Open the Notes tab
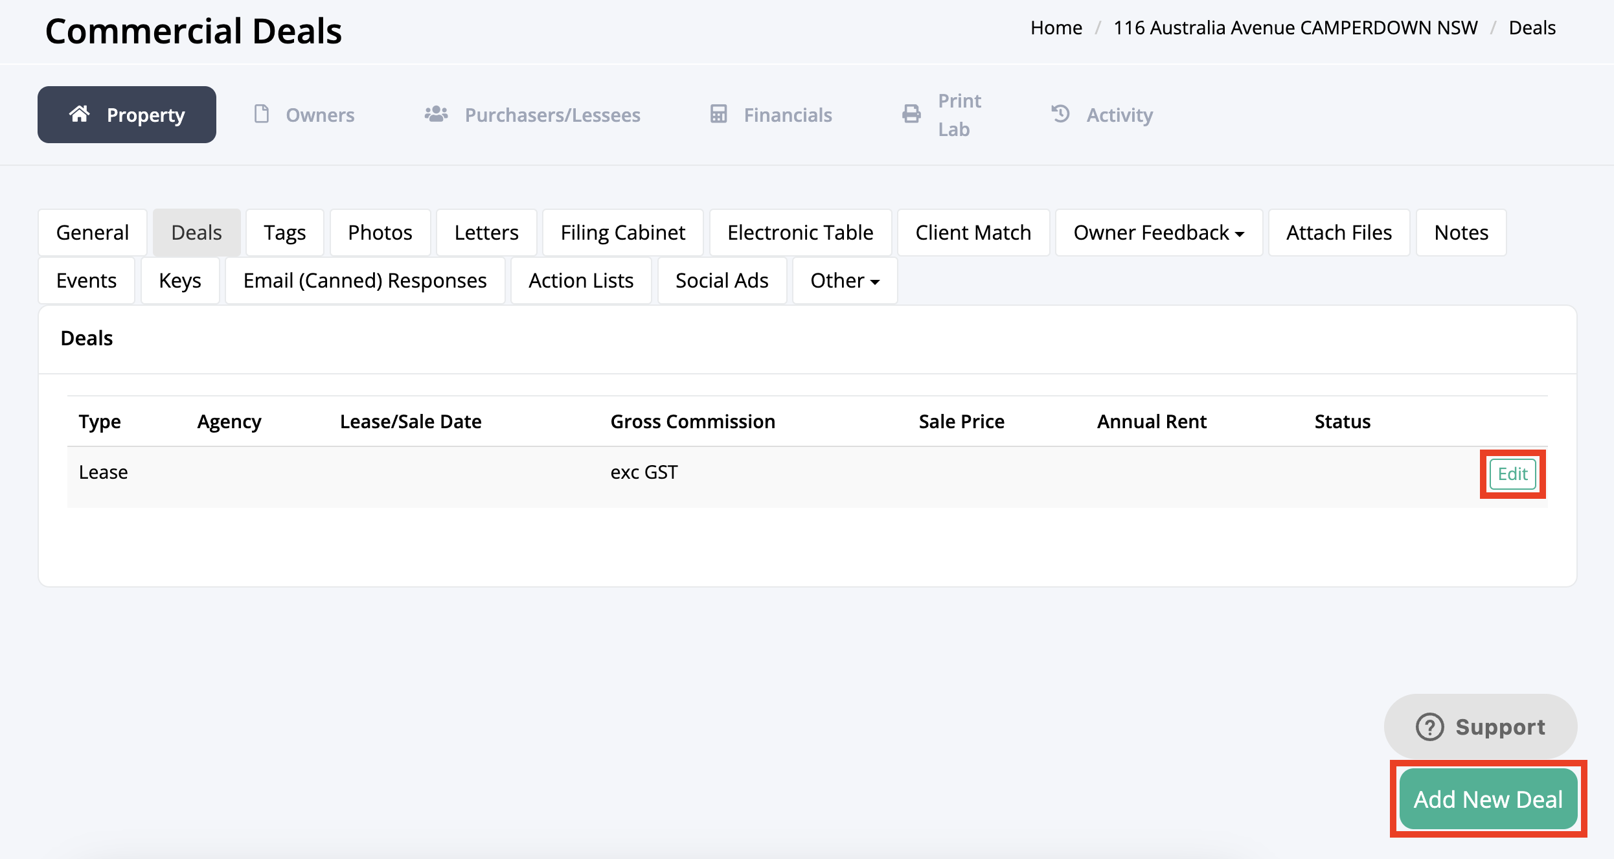 [x=1461, y=233]
